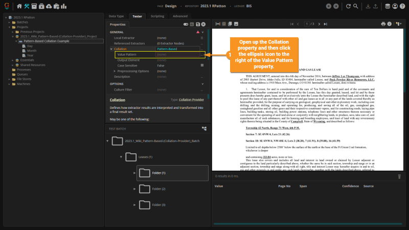Select the Properties tab
The width and height of the screenshot is (409, 230).
[118, 24]
